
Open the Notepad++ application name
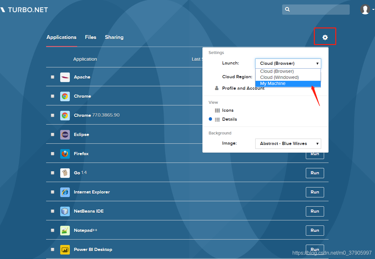(x=86, y=230)
